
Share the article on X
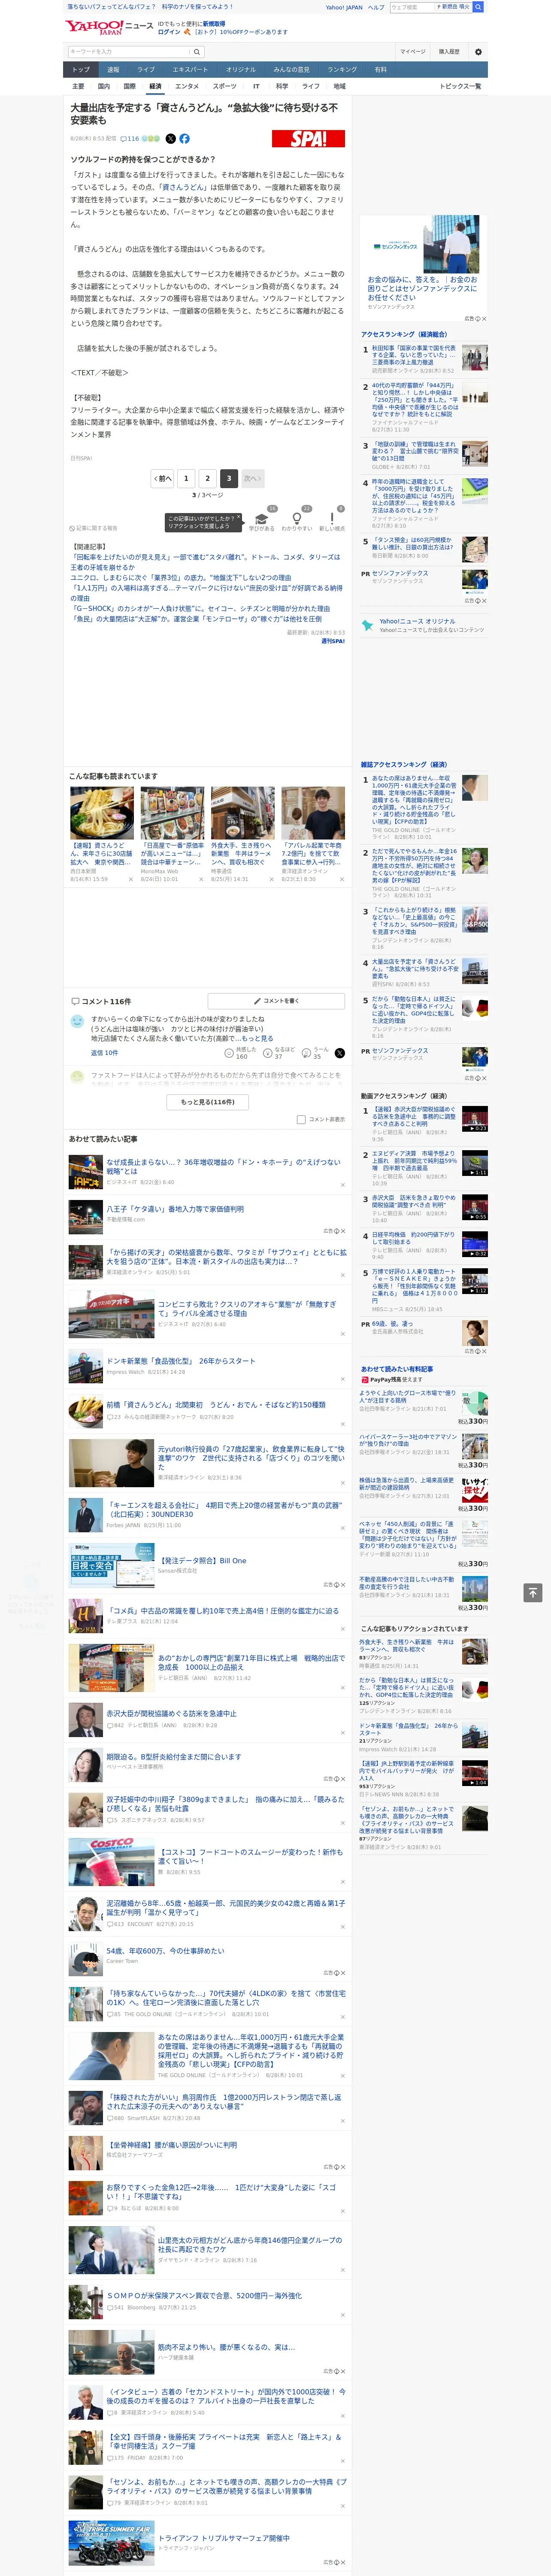170,139
